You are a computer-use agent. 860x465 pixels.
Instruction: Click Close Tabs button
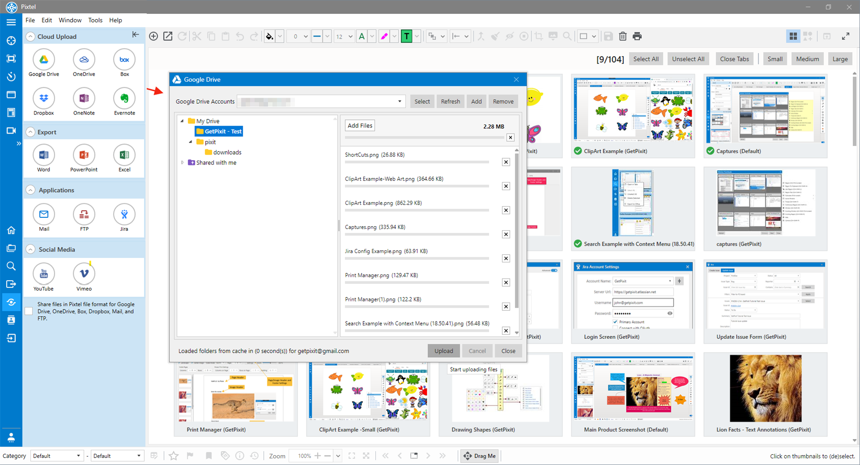tap(735, 59)
